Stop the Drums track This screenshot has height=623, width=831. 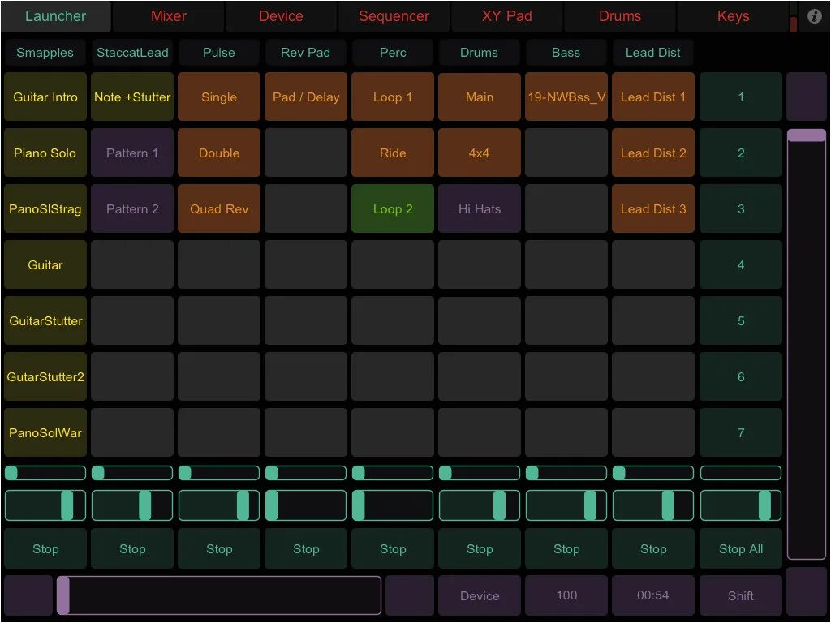click(480, 549)
